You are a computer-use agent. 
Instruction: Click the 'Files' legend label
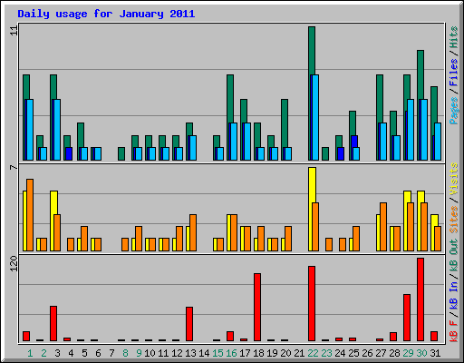(453, 74)
